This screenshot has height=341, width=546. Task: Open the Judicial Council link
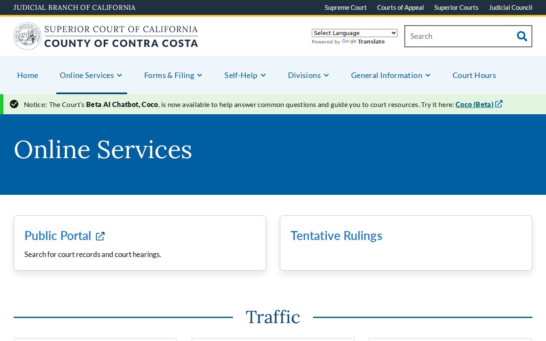pyautogui.click(x=511, y=7)
